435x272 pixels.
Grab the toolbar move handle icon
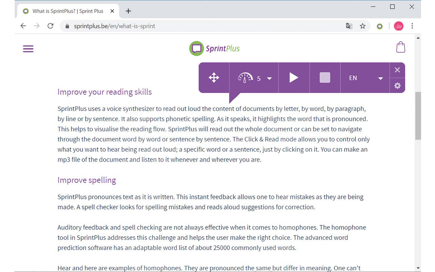coord(214,78)
